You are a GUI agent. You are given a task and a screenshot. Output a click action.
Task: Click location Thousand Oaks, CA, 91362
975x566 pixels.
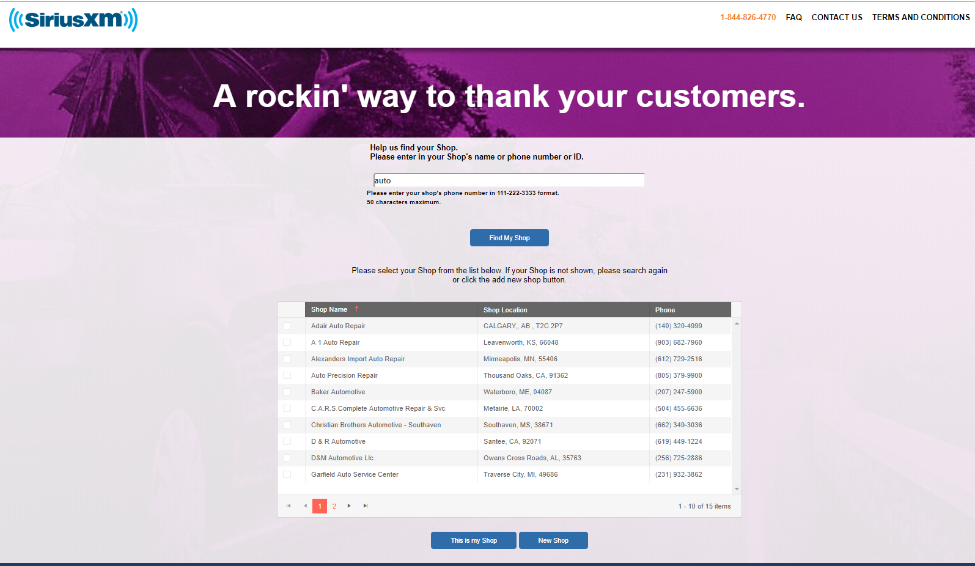click(526, 375)
